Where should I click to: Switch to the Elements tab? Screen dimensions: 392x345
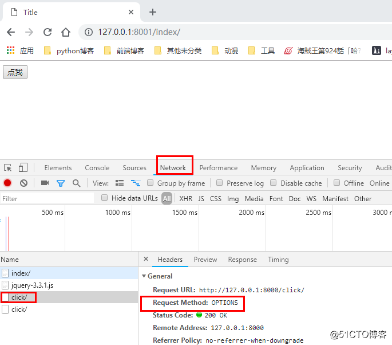[58, 168]
